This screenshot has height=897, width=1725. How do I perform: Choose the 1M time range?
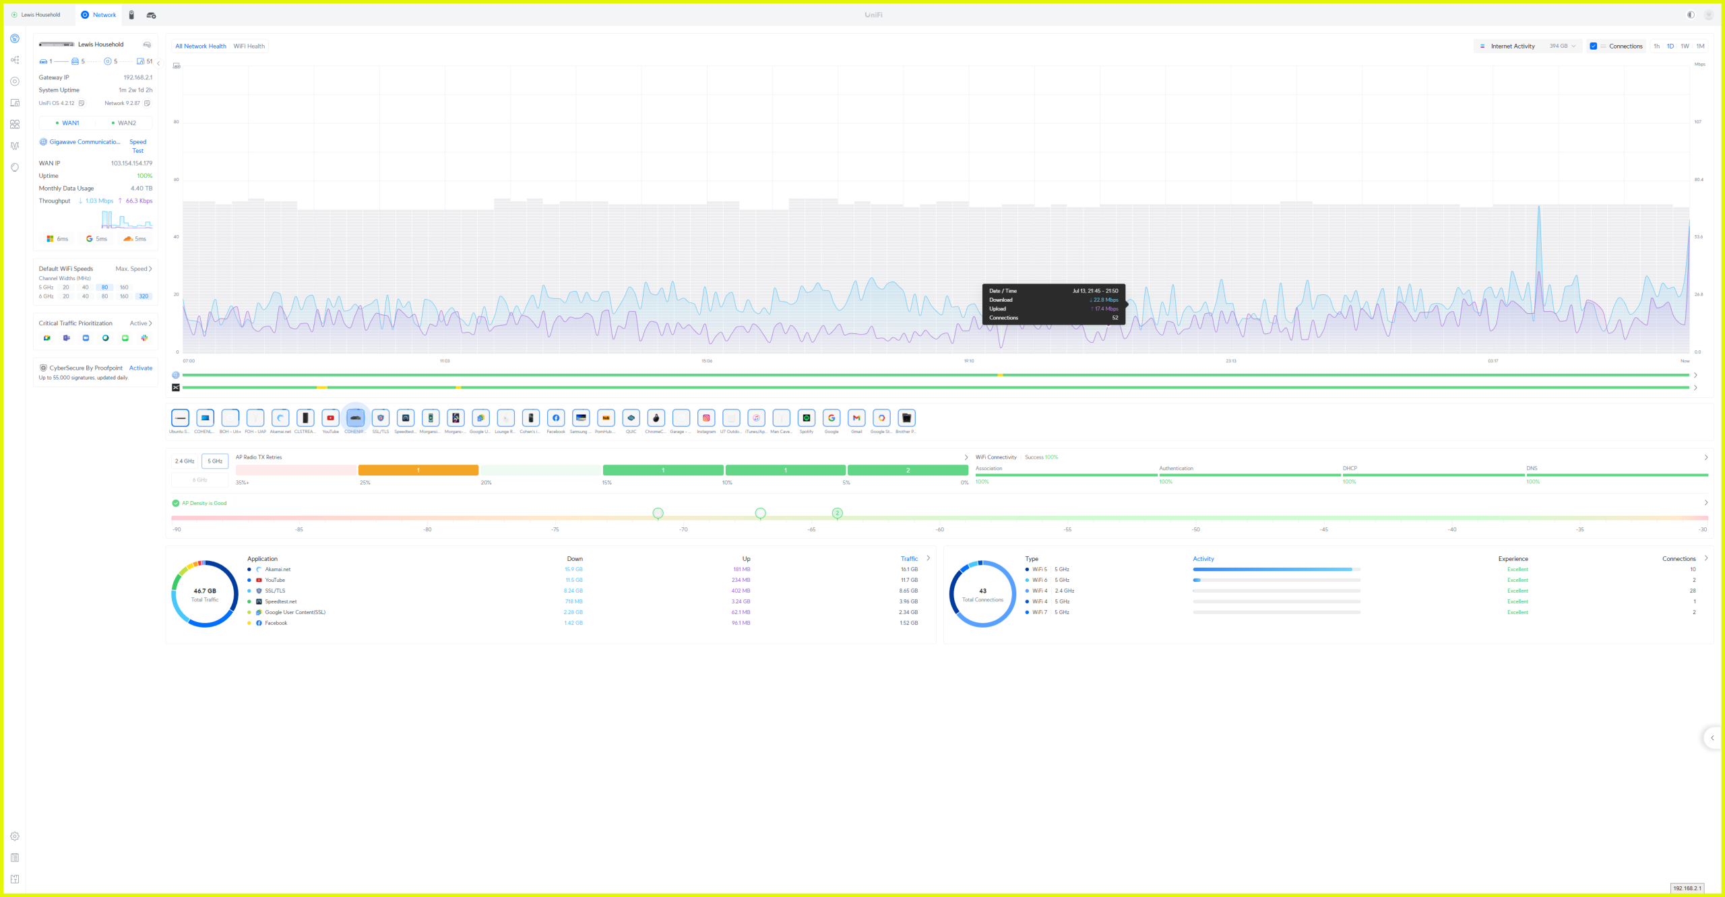[1700, 46]
